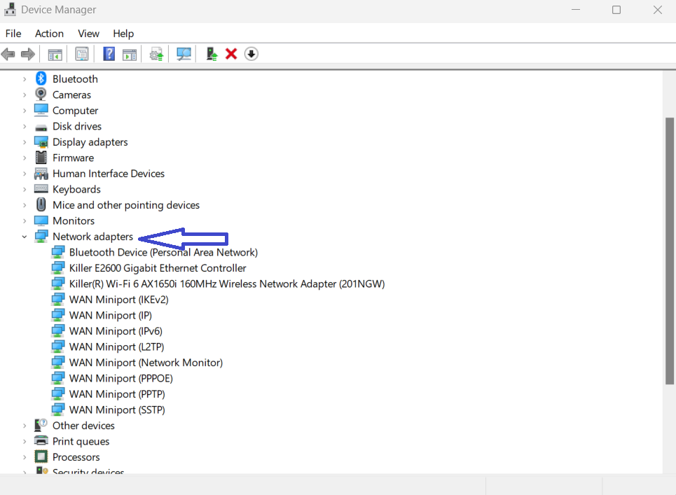Scan for hardware changes via the monitor icon
This screenshot has width=676, height=495.
click(184, 54)
